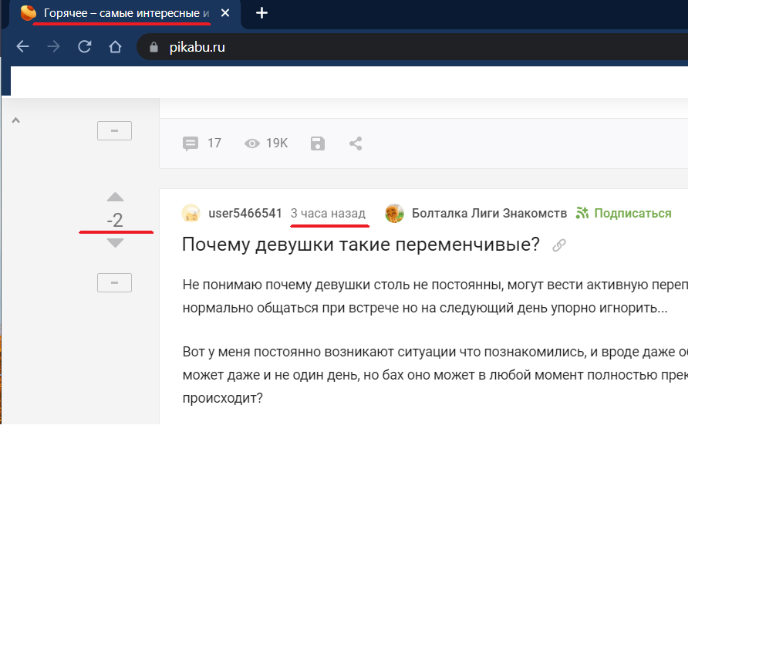The height and width of the screenshot is (648, 759).
Task: Click Подписаться to subscribe
Action: pos(623,214)
